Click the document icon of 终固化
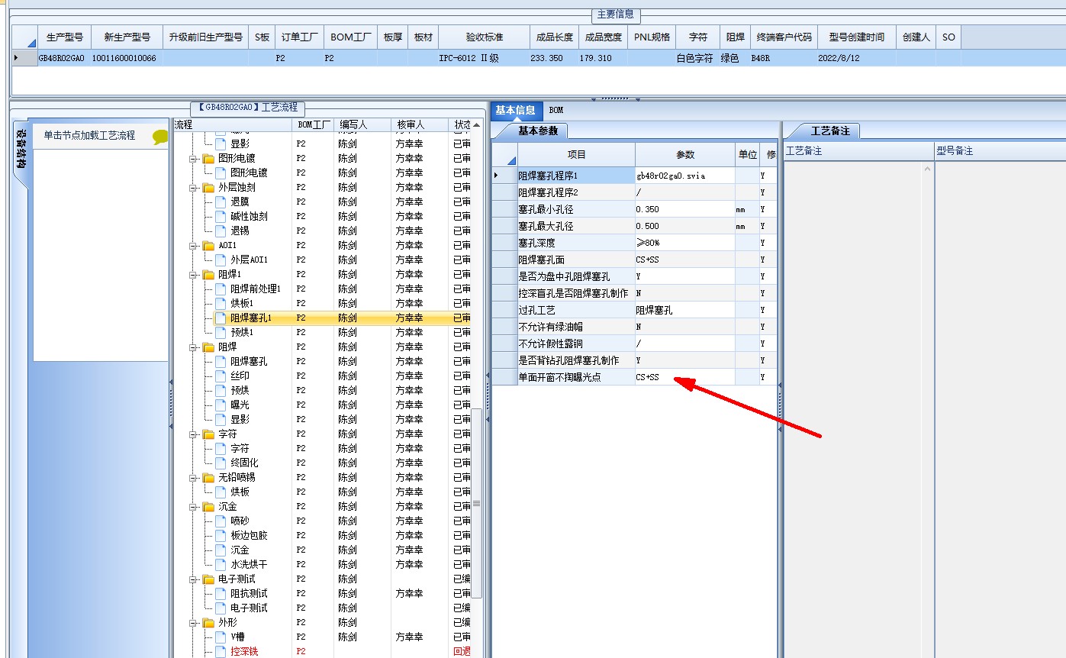Image resolution: width=1066 pixels, height=658 pixels. 221,463
